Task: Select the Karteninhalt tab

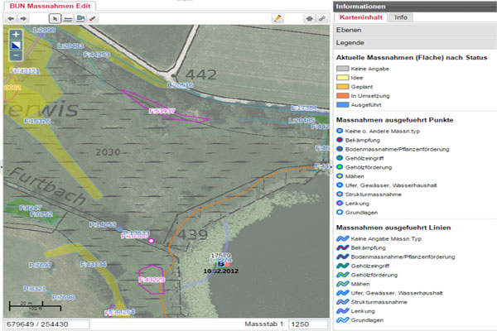Action: (360, 17)
